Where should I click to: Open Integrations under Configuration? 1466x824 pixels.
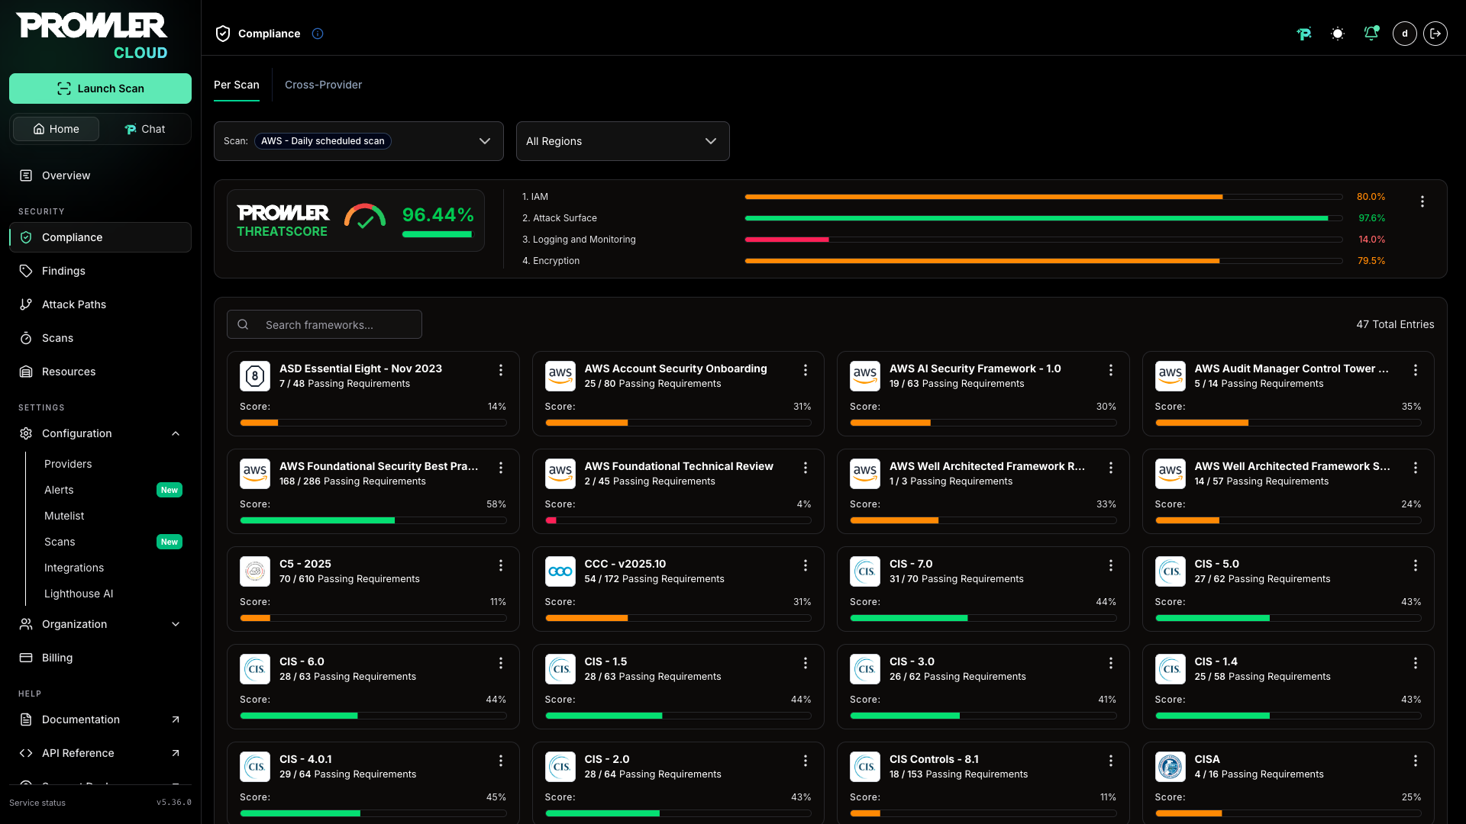(x=74, y=568)
